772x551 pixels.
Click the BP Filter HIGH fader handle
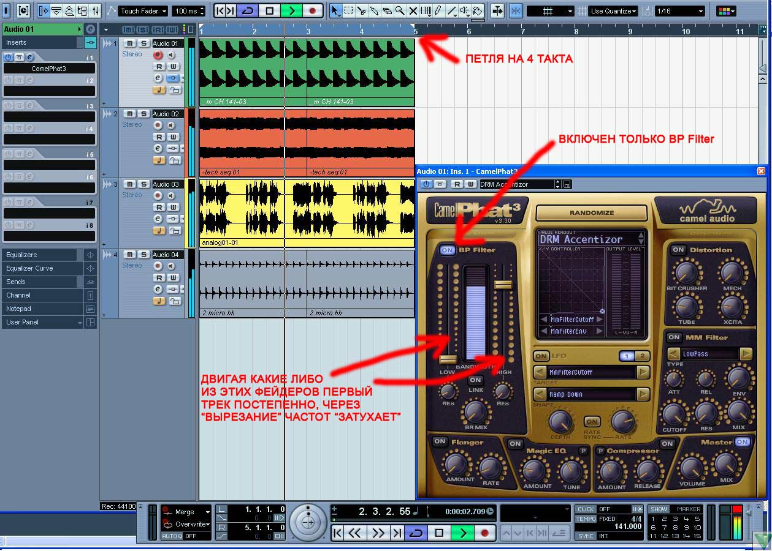pos(503,285)
